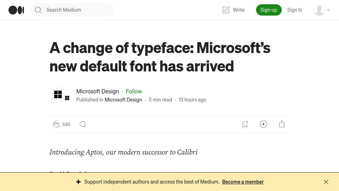Open the share icon
Viewport: 339px width, 191px height.
282,124
